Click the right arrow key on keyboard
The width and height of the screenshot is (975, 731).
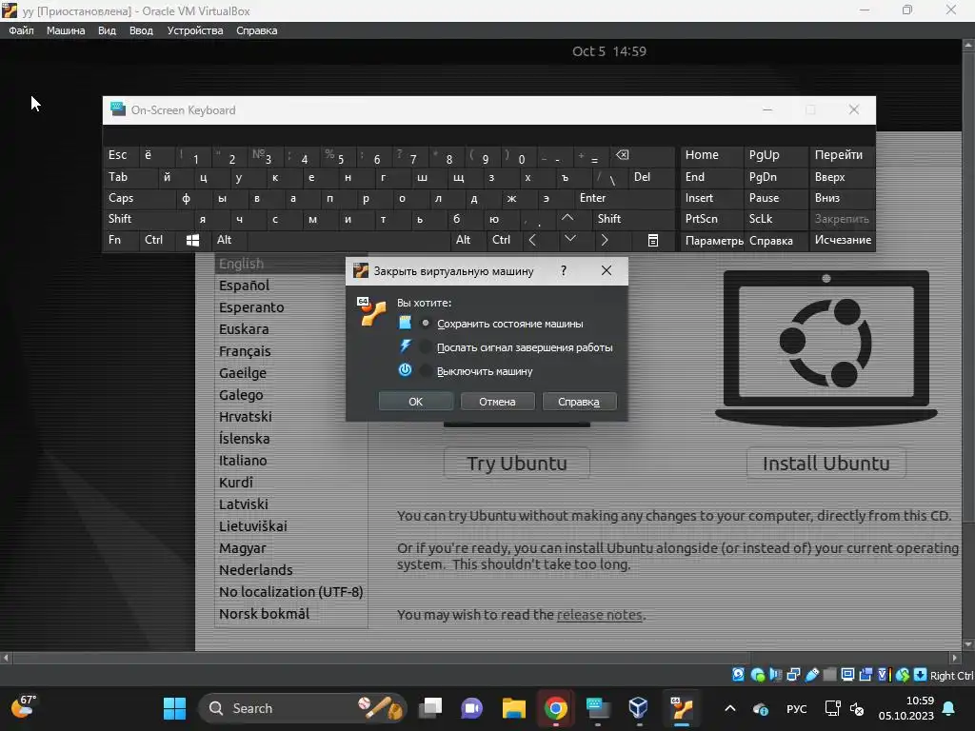tap(605, 240)
